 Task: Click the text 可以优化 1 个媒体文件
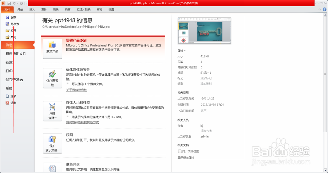point(88,84)
